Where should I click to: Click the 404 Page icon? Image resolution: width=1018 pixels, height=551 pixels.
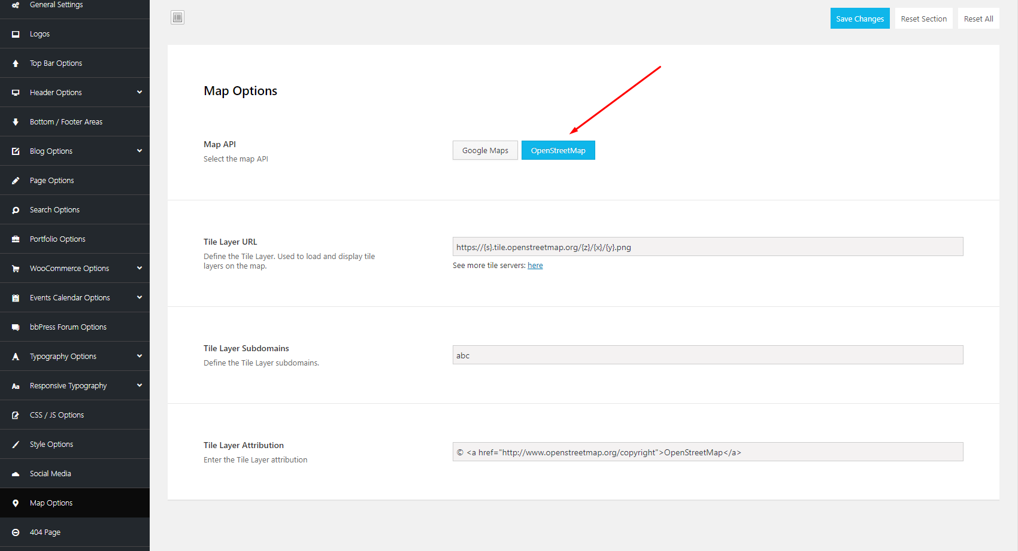pos(16,532)
